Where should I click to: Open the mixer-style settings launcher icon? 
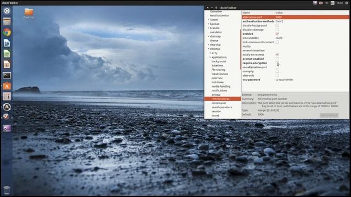tap(7, 96)
